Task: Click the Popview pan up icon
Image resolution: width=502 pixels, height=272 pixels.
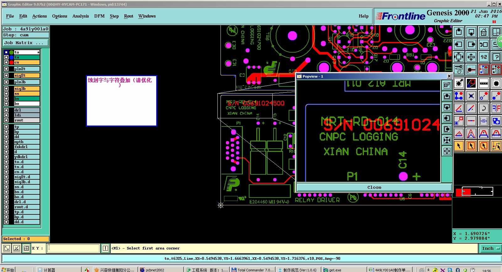Action: click(x=447, y=96)
